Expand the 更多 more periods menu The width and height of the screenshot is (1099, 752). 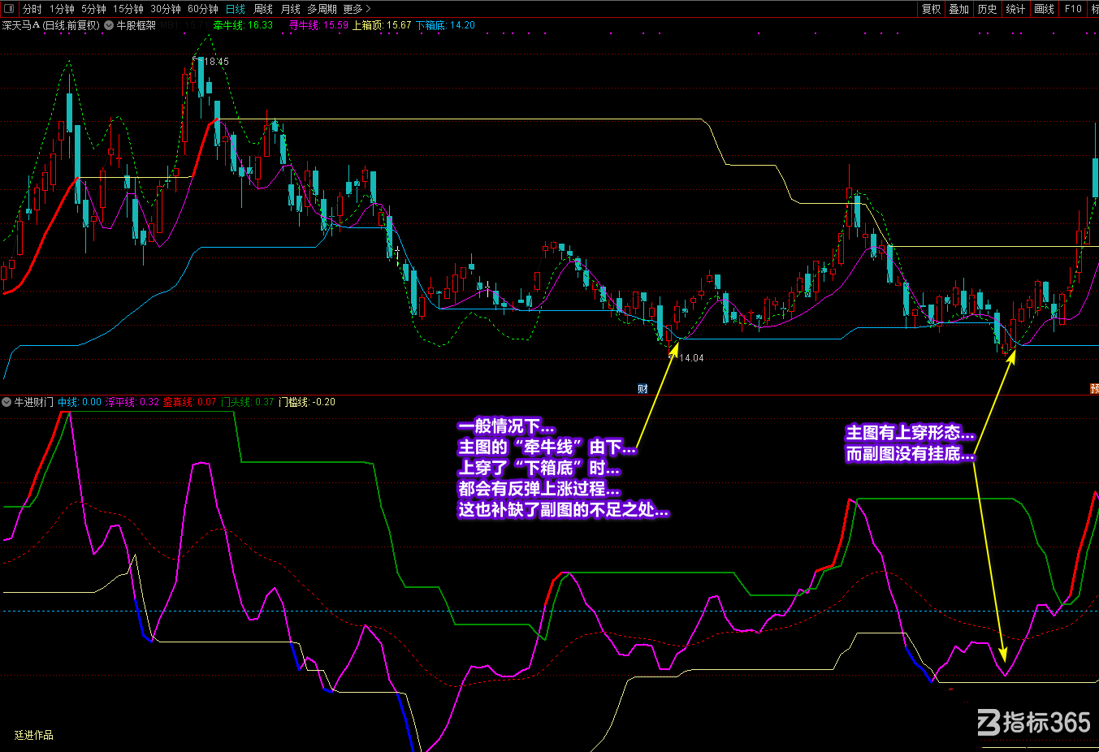tap(357, 9)
